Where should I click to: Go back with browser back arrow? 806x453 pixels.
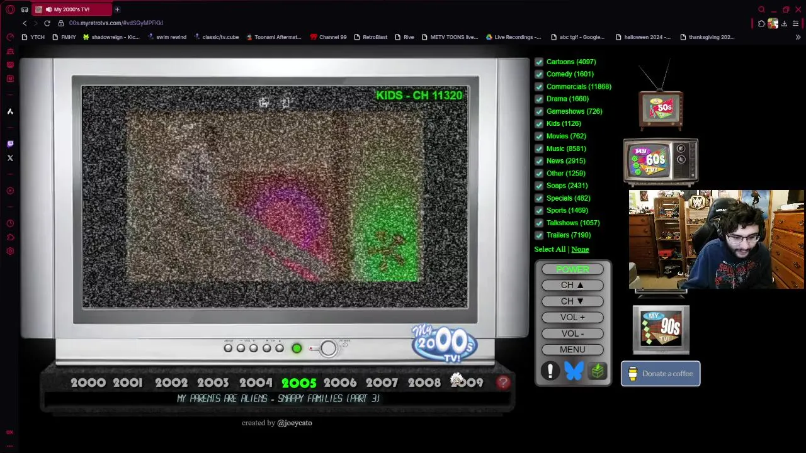tap(25, 23)
